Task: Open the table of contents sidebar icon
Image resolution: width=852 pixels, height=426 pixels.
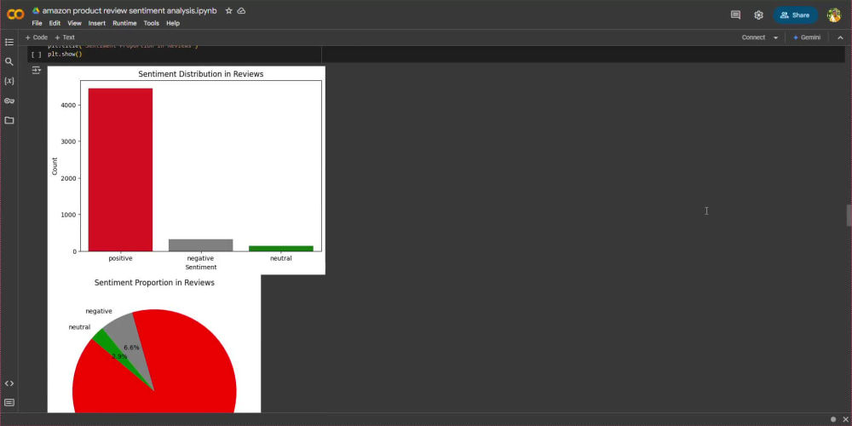Action: [9, 42]
